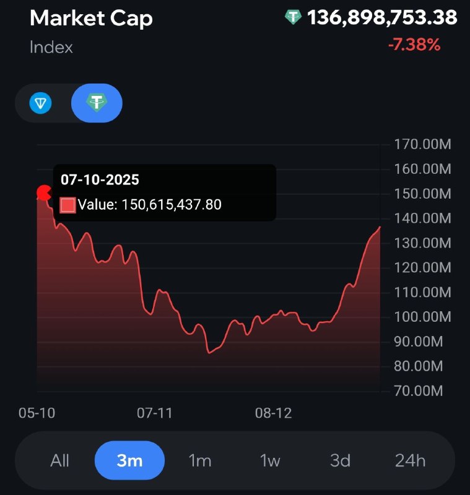The height and width of the screenshot is (495, 470).
Task: Switch chart to 1m range
Action: click(x=199, y=460)
